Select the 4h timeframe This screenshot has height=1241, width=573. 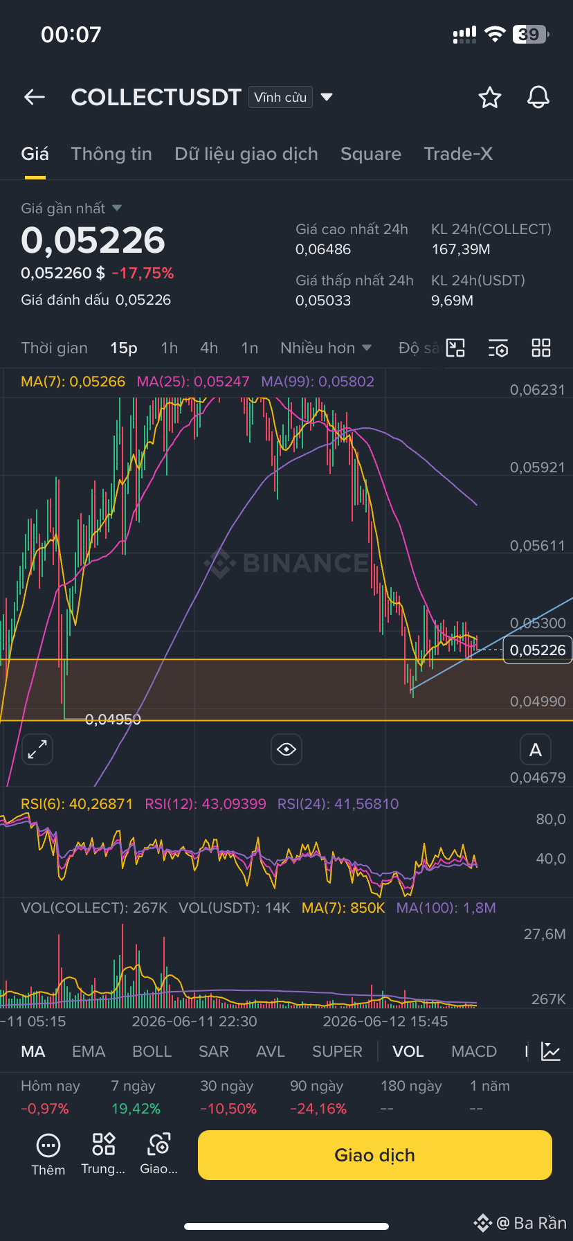pos(209,348)
